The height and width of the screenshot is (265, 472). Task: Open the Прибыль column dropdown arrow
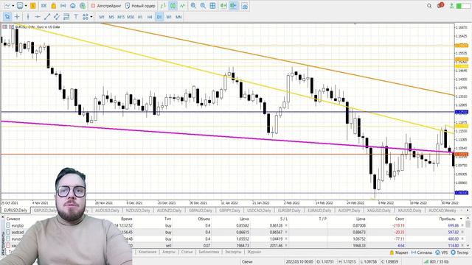pos(461,219)
